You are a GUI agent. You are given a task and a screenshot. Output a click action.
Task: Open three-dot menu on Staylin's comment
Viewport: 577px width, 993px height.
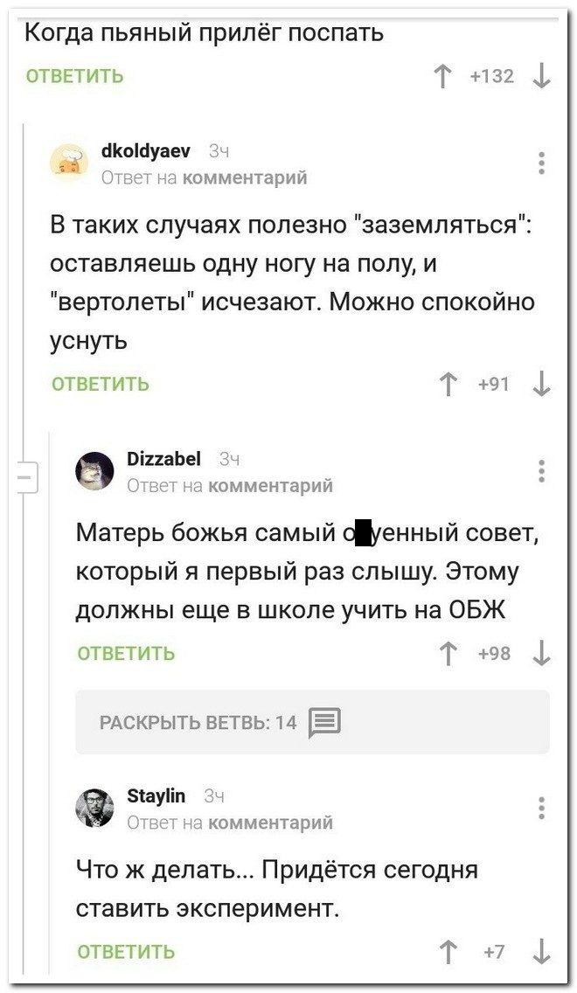(542, 807)
